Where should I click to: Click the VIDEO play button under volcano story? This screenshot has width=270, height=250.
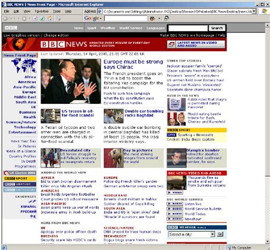[x=175, y=193]
